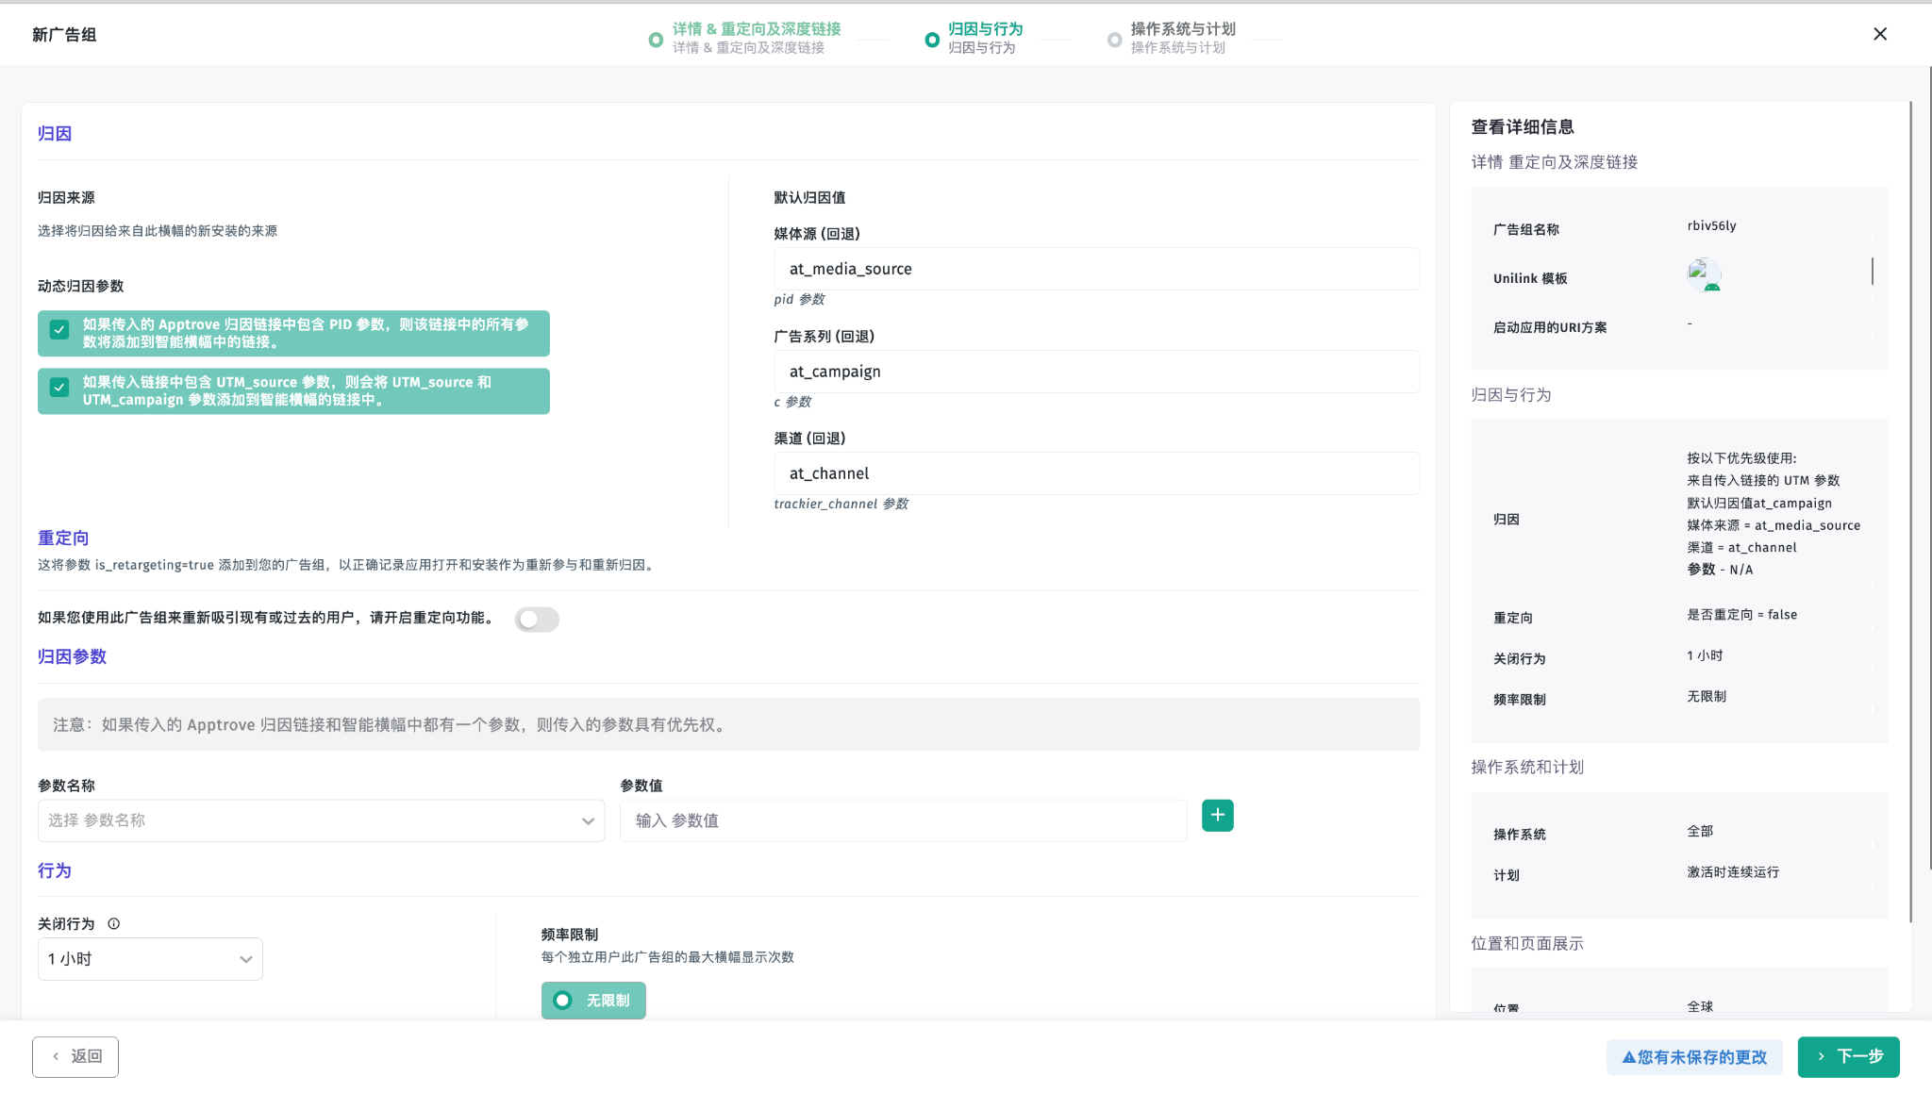1932x1093 pixels.
Task: Uncheck the PID parameter checkbox
Action: 59,329
